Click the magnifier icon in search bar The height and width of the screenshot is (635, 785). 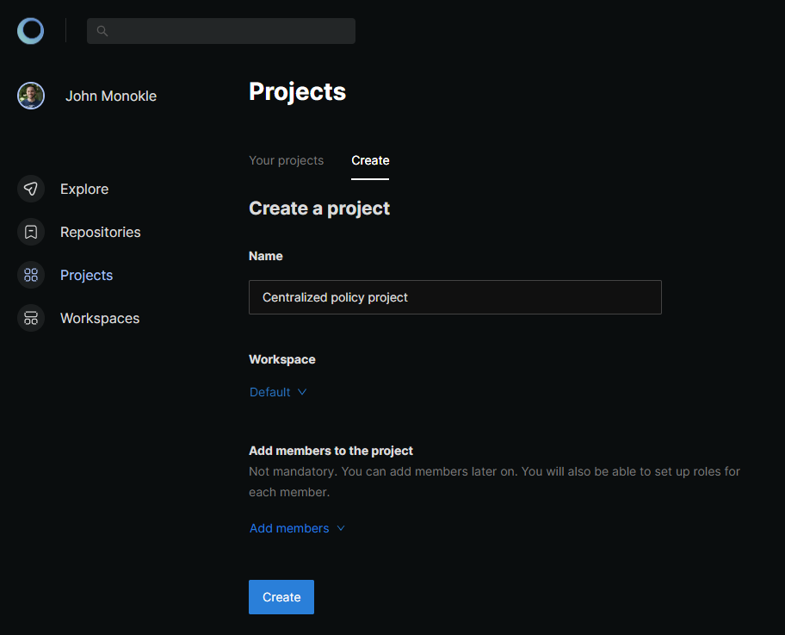(102, 31)
